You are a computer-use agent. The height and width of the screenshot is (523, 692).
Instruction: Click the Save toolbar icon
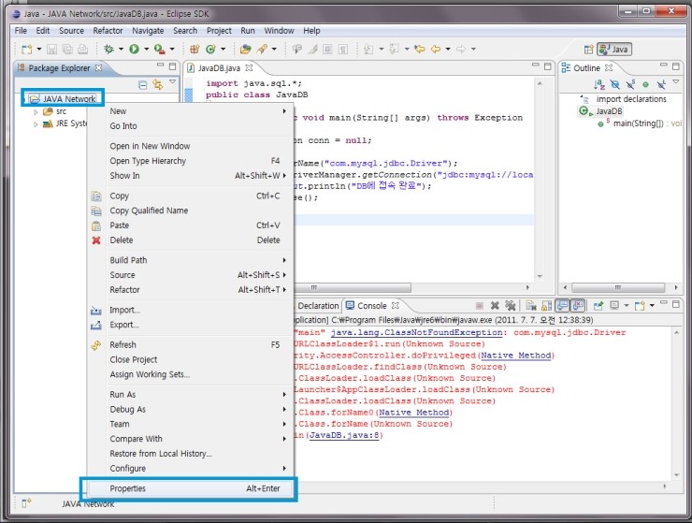51,49
